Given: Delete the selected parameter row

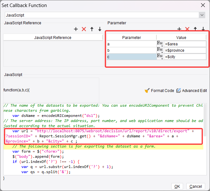Looking at the screenshot, I should click(x=187, y=29).
